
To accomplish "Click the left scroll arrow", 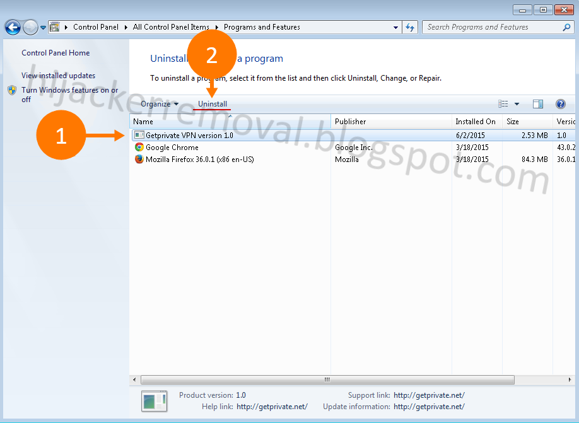I will 134,380.
